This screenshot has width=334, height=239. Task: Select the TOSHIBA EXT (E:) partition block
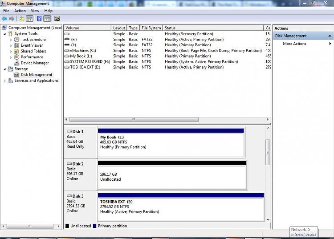[181, 207]
